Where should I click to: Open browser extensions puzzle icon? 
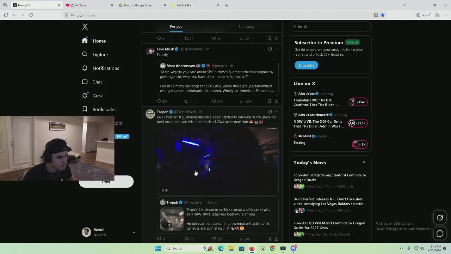[x=437, y=15]
